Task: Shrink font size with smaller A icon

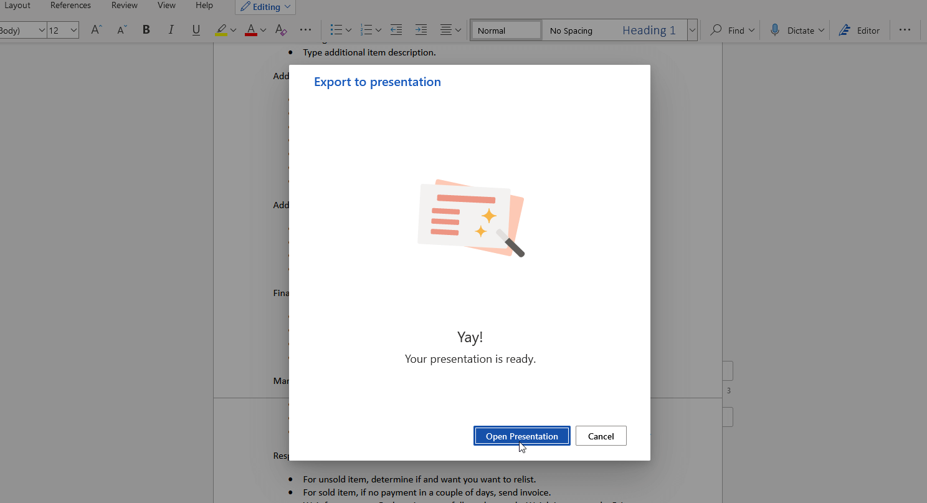Action: pyautogui.click(x=121, y=30)
